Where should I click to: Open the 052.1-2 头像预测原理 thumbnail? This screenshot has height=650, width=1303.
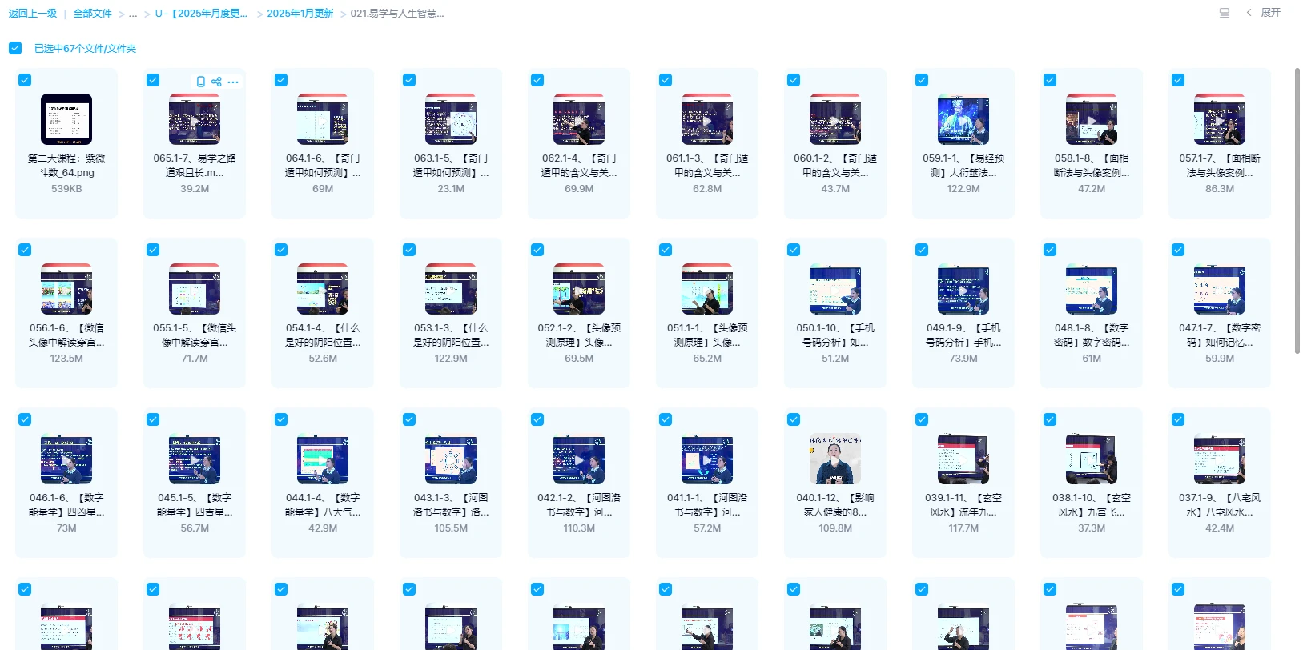point(579,288)
